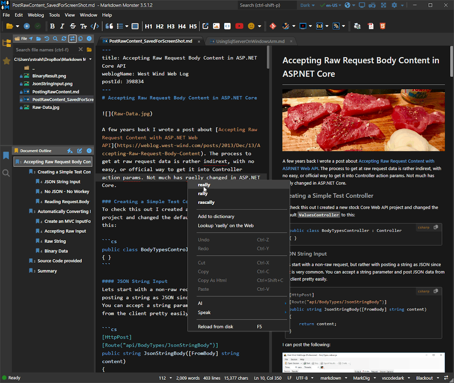Commit changes with the Git icon

(x=273, y=26)
